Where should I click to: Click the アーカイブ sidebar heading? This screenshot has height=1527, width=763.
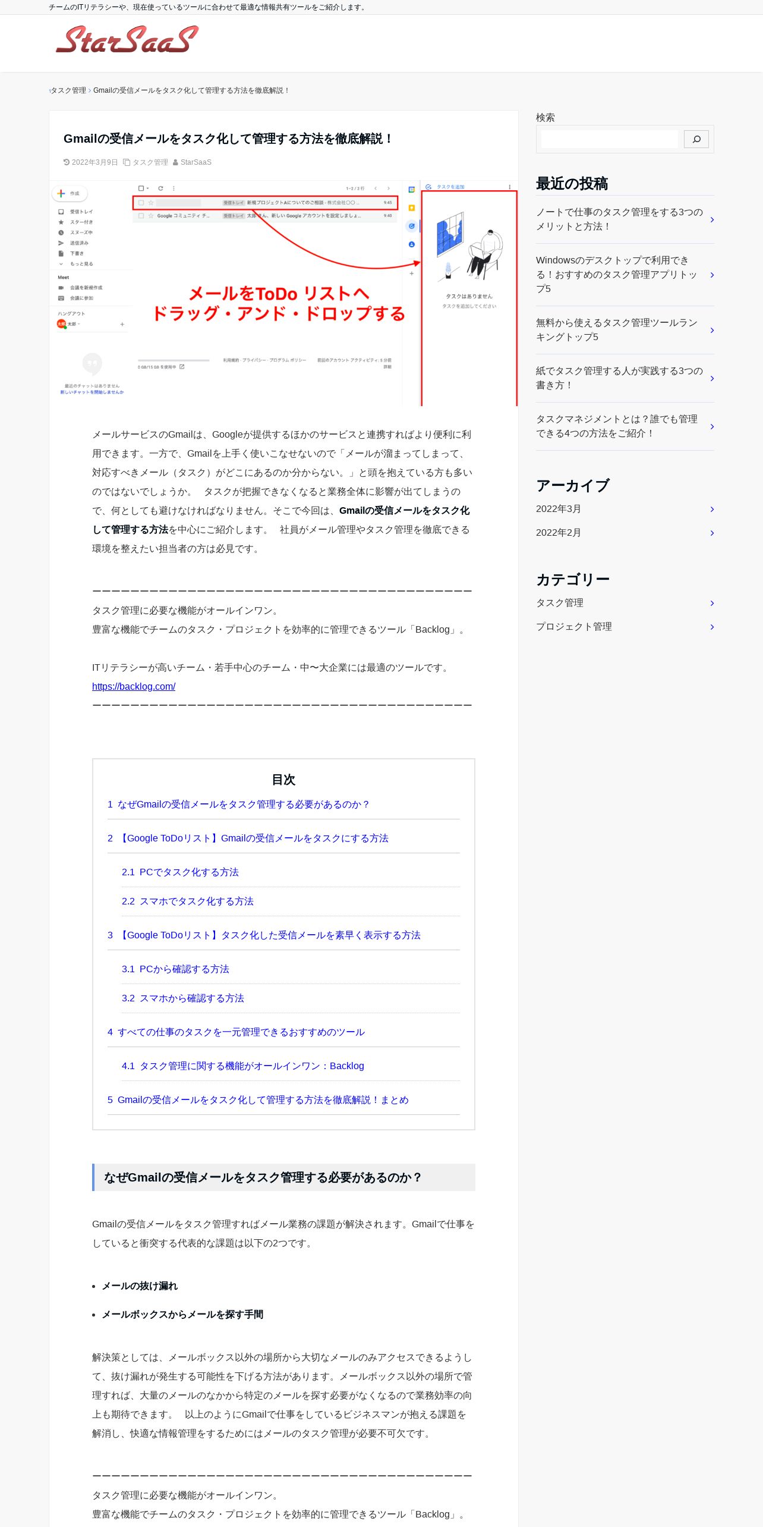coord(573,486)
